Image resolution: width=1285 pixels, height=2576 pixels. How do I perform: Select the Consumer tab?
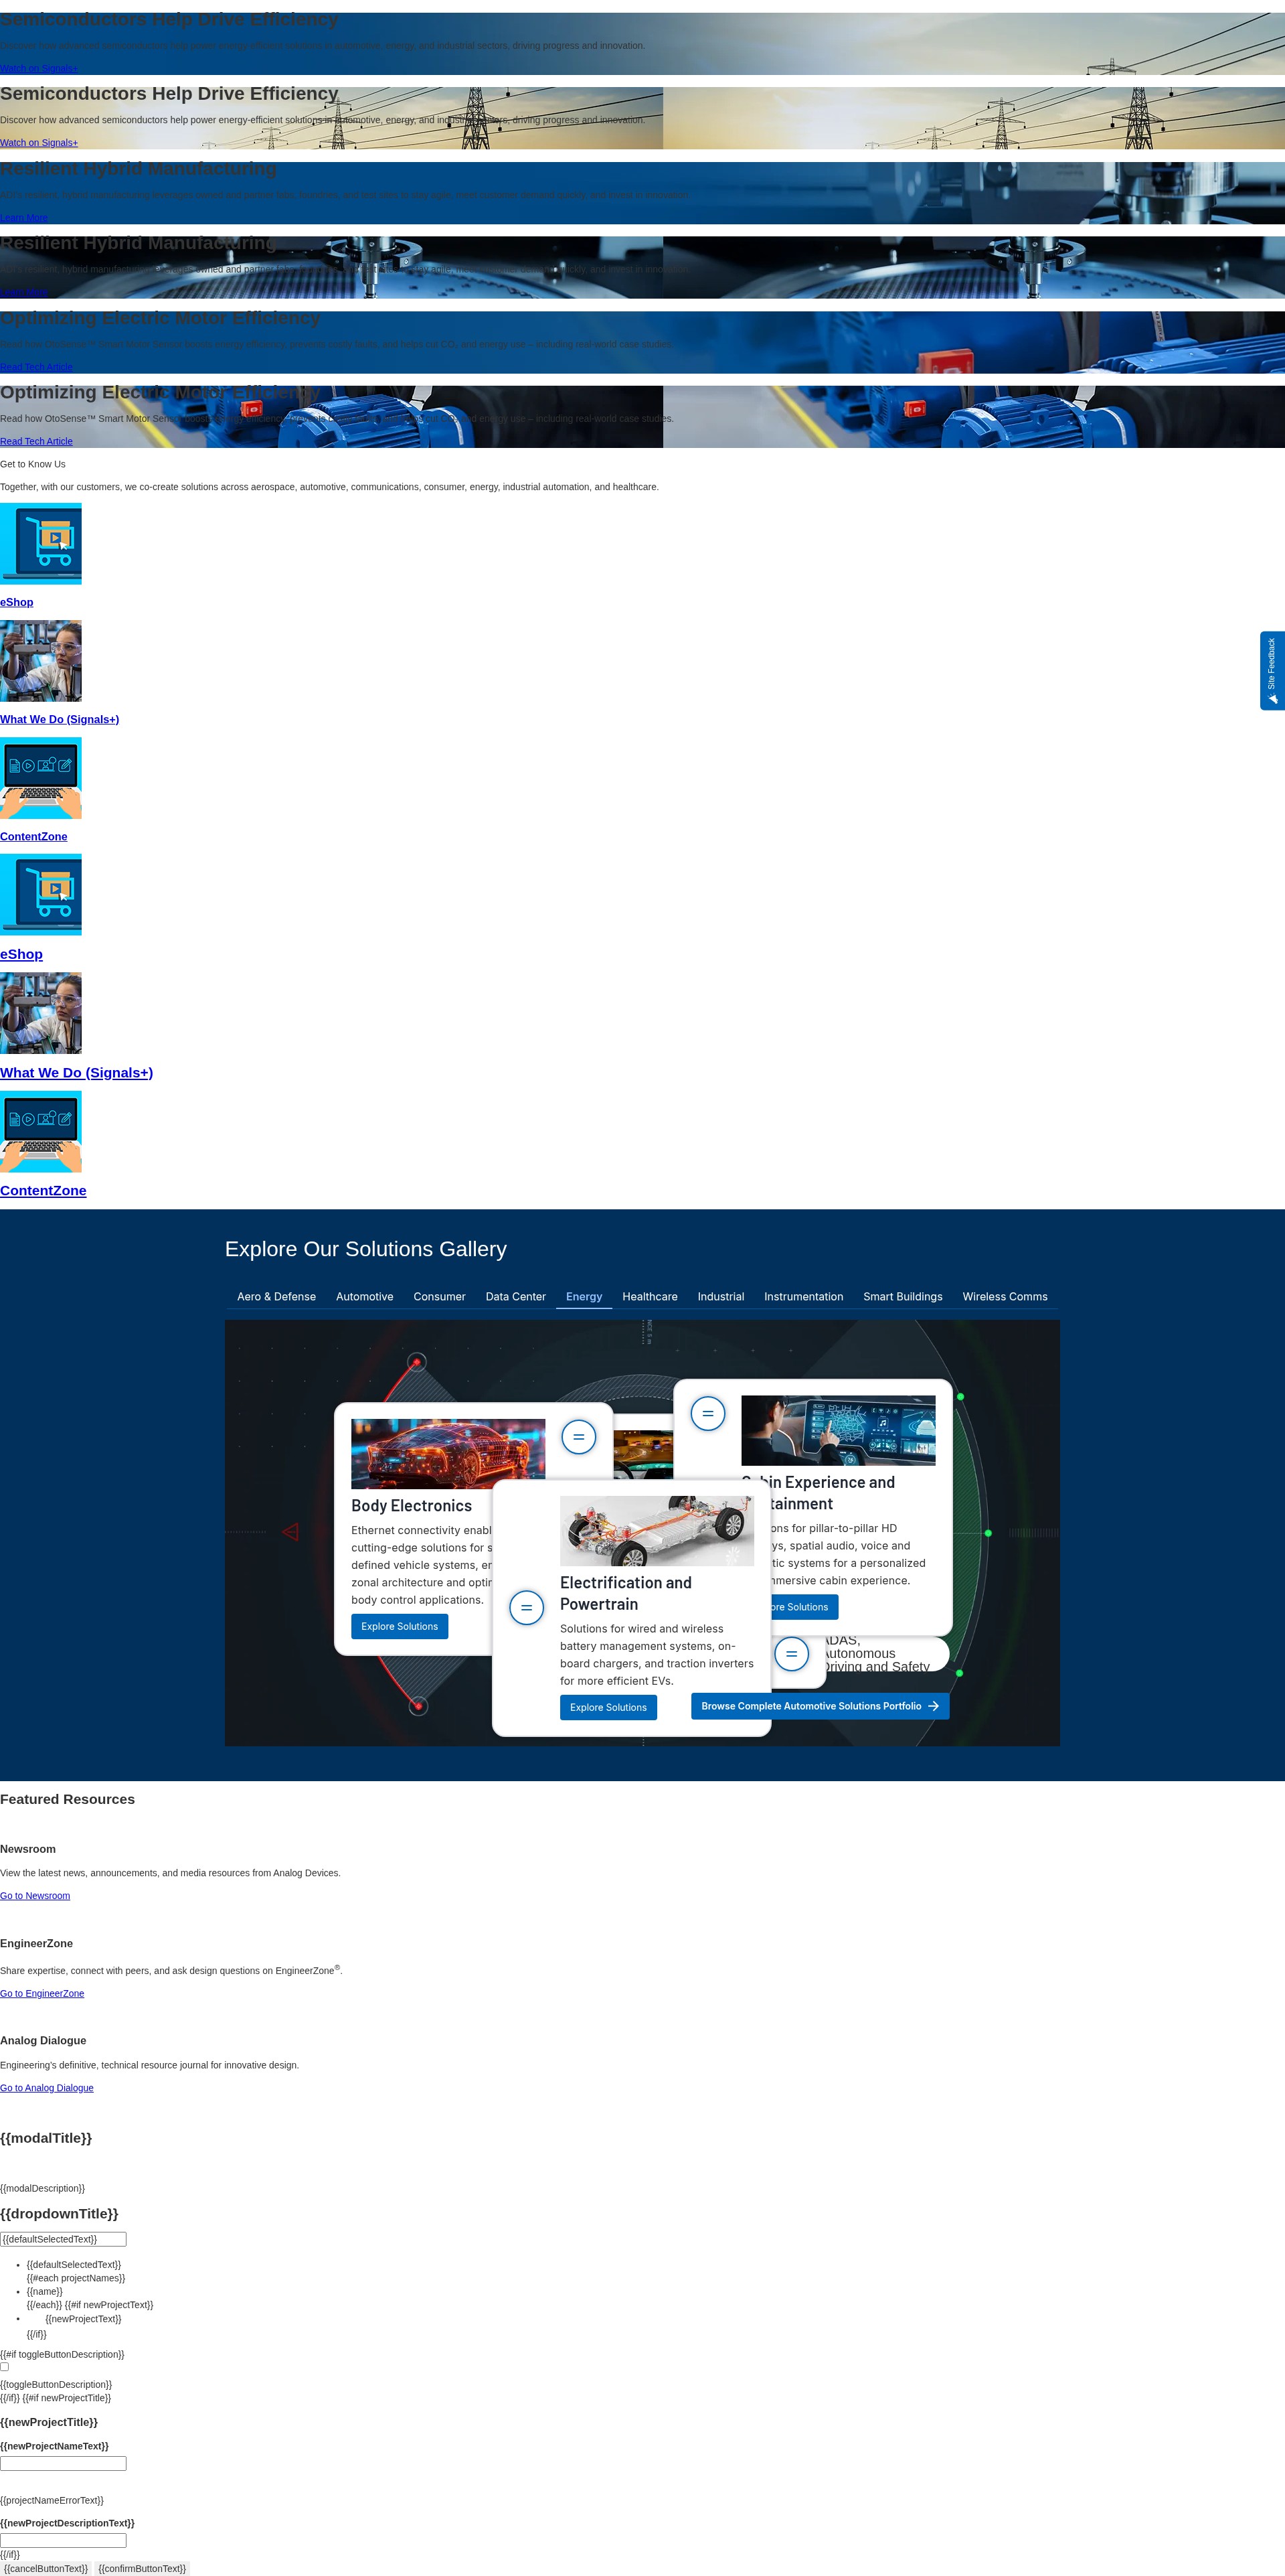(440, 1296)
